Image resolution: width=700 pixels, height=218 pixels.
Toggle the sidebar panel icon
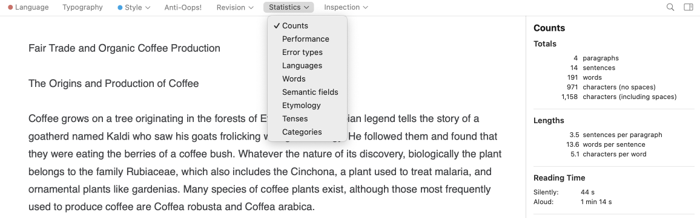pyautogui.click(x=688, y=7)
